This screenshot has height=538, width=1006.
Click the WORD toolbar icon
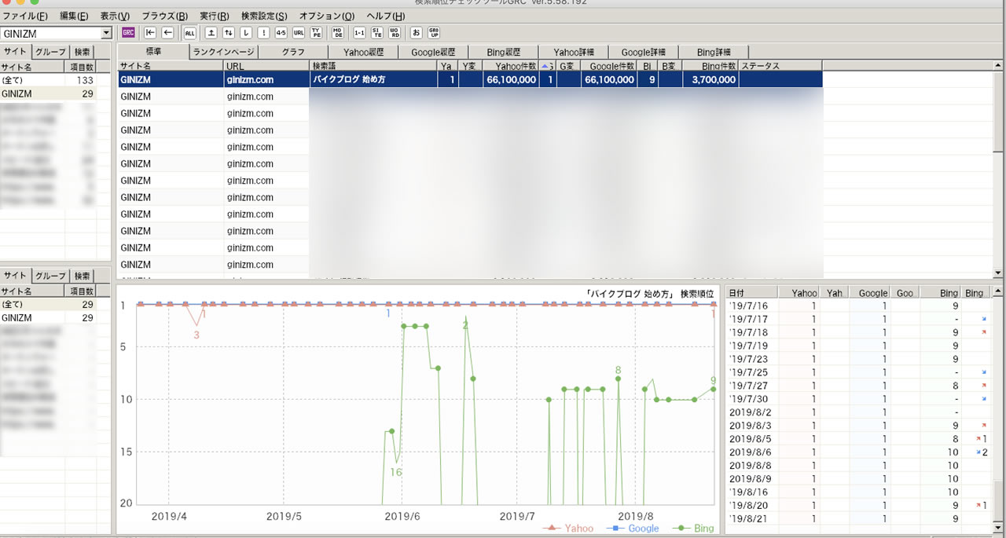tap(394, 33)
